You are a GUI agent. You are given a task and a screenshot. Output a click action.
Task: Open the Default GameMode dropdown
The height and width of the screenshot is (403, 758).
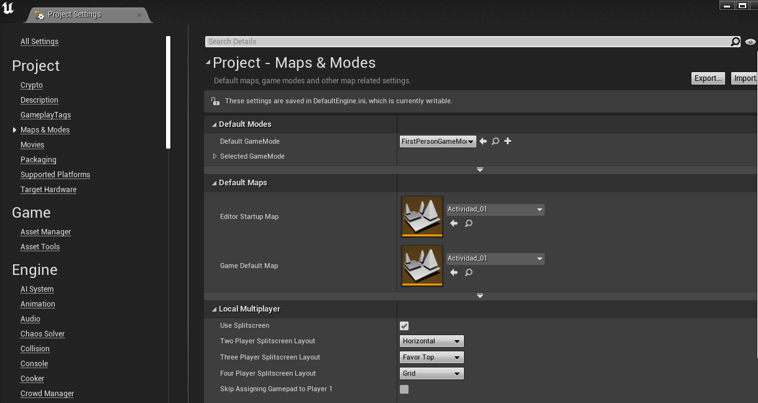(438, 142)
